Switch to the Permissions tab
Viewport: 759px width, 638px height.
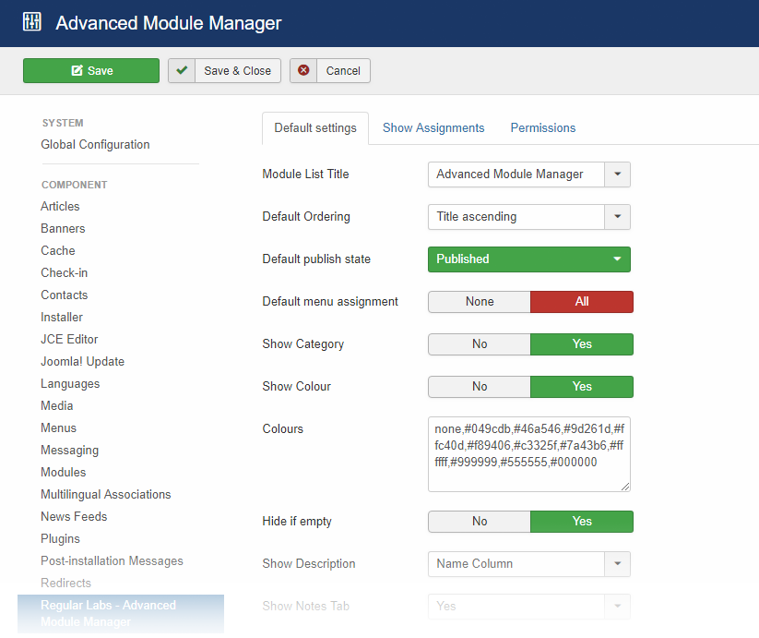543,128
